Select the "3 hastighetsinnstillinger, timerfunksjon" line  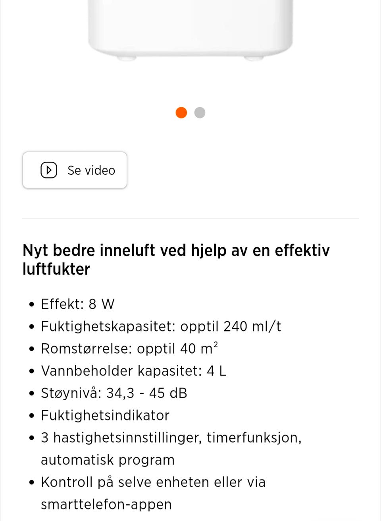[x=171, y=438]
